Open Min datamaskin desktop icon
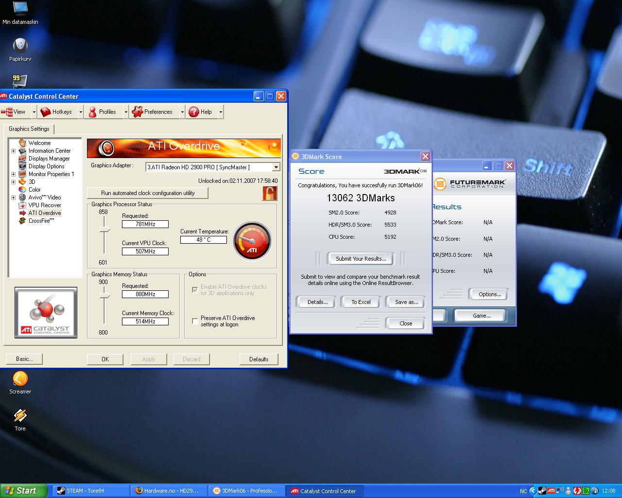Image resolution: width=622 pixels, height=498 pixels. 20,13
